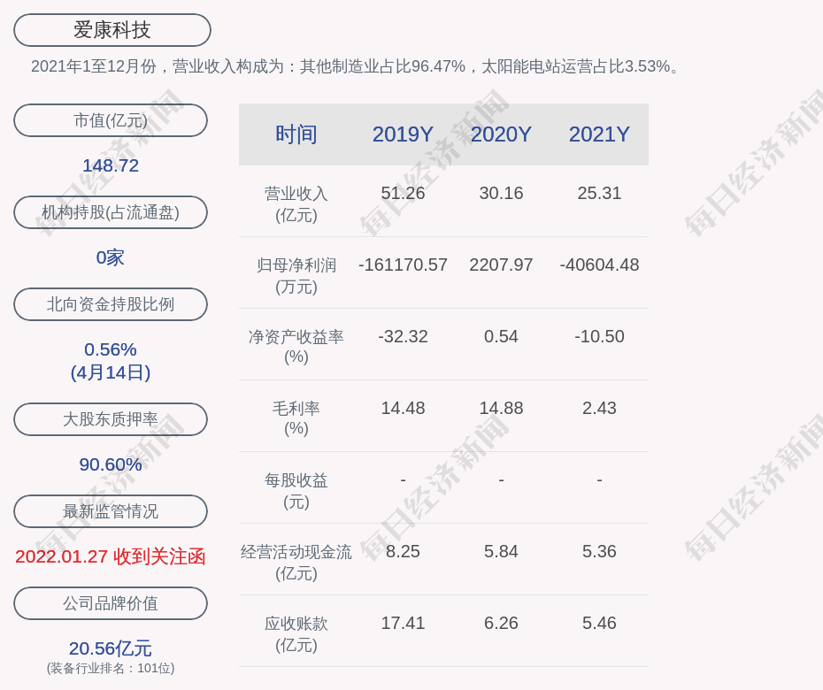Open the 最新监管情况 label

pos(111,511)
